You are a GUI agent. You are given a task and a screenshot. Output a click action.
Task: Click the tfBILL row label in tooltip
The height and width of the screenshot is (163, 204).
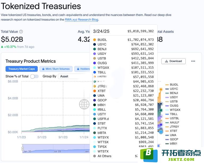click(102, 110)
